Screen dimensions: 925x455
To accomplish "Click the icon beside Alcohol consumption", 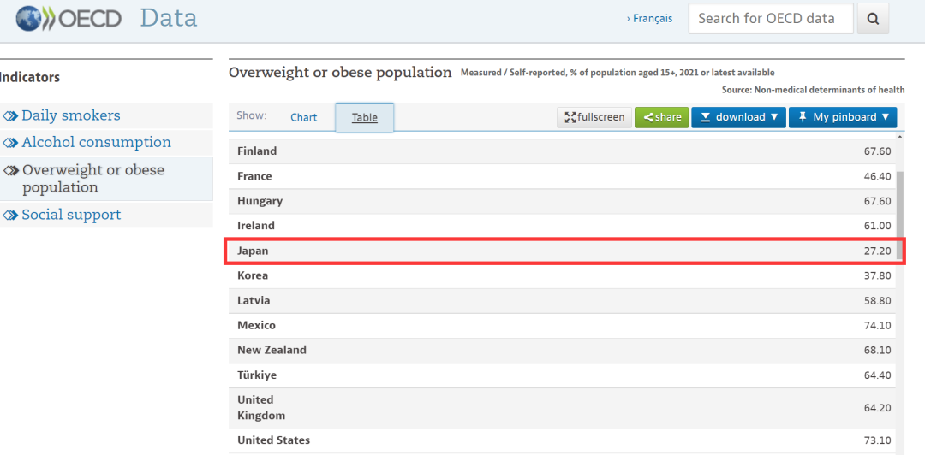I will 10,143.
